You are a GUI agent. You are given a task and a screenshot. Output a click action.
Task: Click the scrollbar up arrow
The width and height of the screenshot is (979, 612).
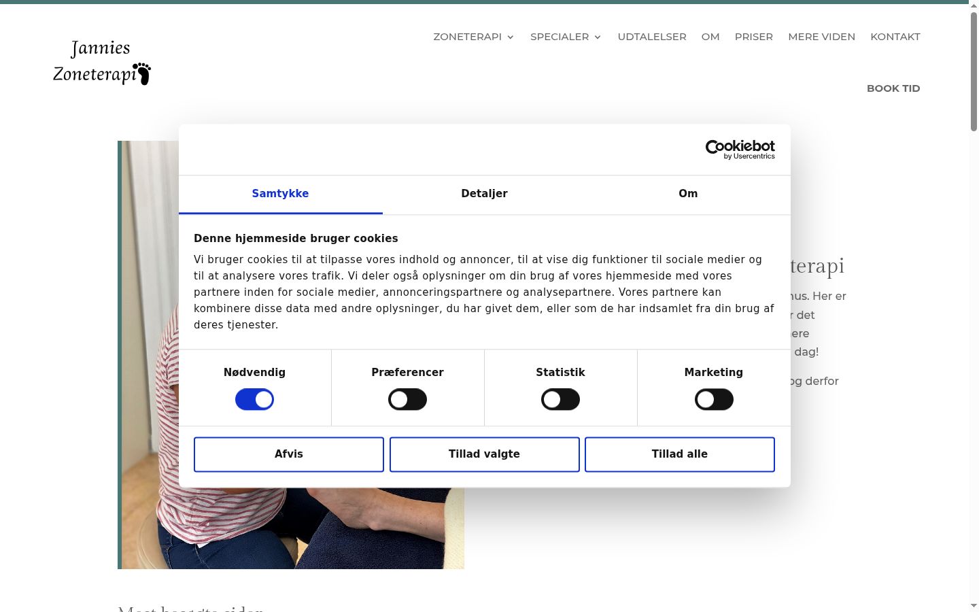974,6
